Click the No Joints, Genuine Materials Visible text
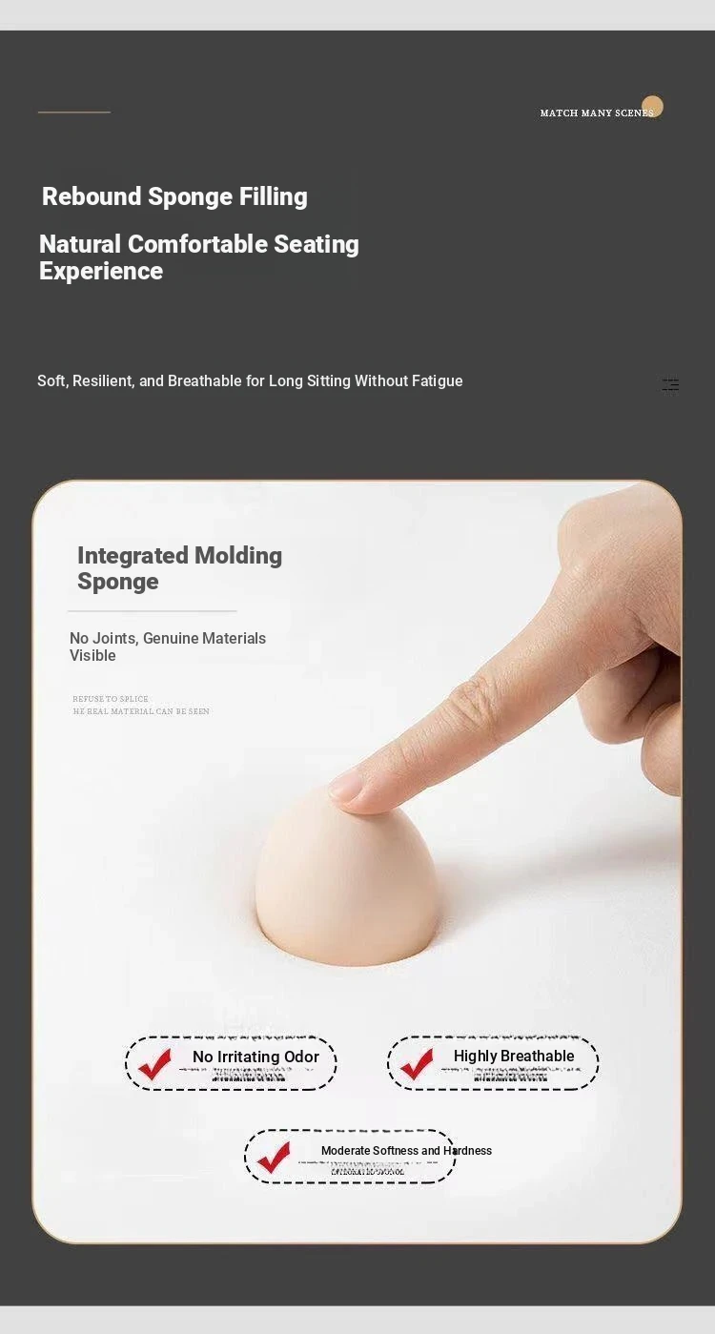Image resolution: width=715 pixels, height=1334 pixels. (x=168, y=646)
